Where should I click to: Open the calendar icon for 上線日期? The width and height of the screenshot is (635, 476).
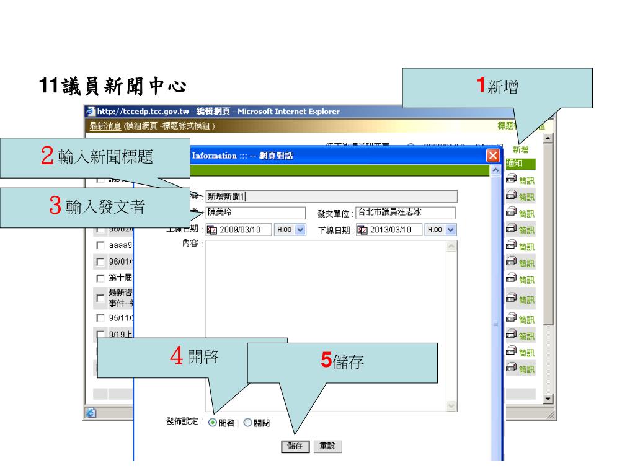(212, 230)
